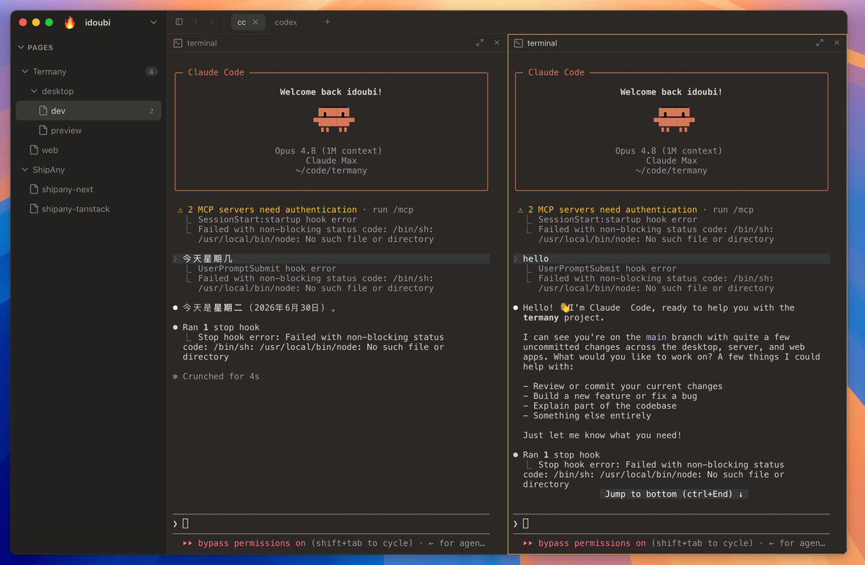The height and width of the screenshot is (565, 865).
Task: Toggle the sidebar panel icon
Action: click(x=180, y=22)
